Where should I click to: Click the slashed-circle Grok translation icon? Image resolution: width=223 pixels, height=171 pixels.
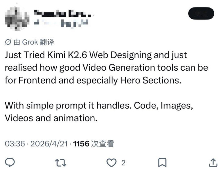coord(8,42)
